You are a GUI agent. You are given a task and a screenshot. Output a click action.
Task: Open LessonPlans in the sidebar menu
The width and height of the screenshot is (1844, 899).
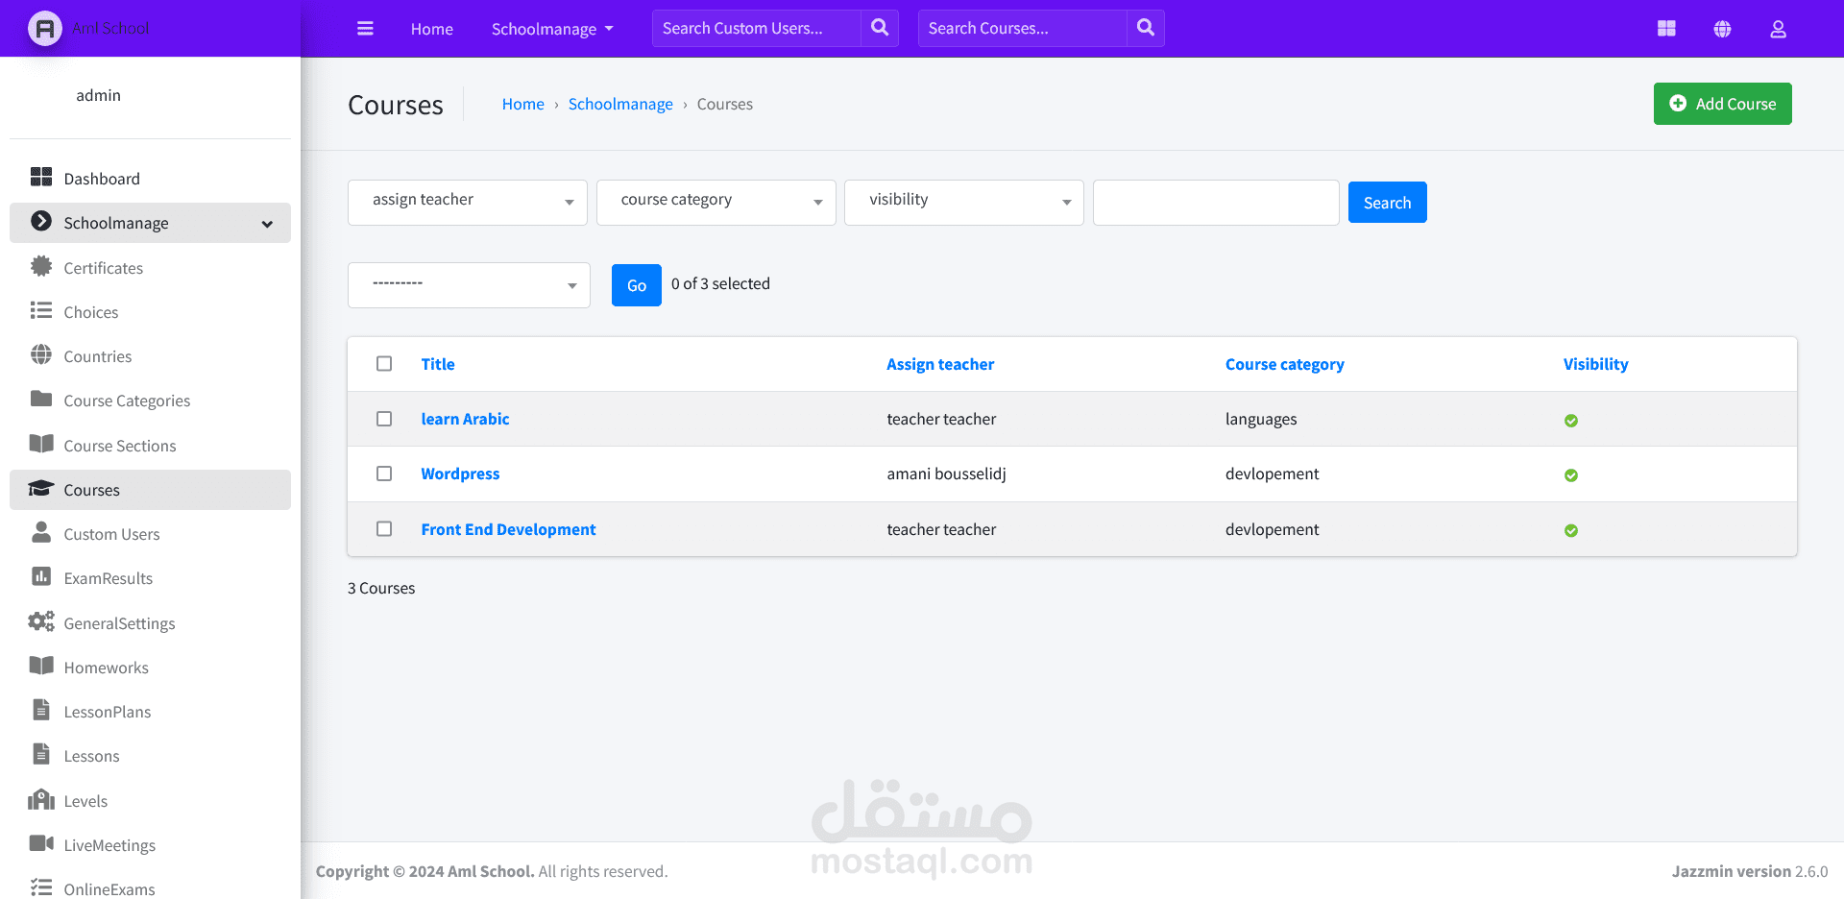pyautogui.click(x=150, y=712)
